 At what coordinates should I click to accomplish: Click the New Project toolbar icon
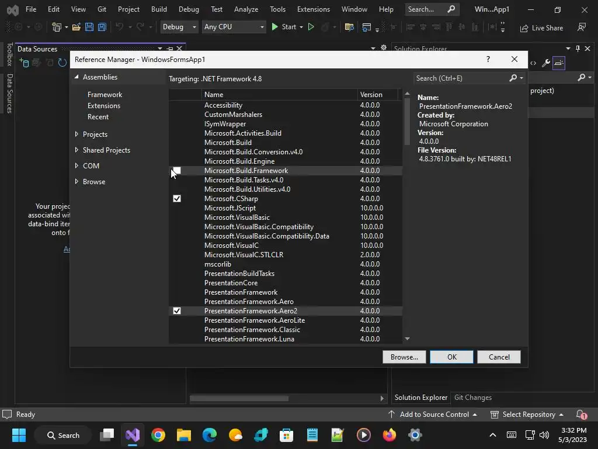click(x=57, y=27)
